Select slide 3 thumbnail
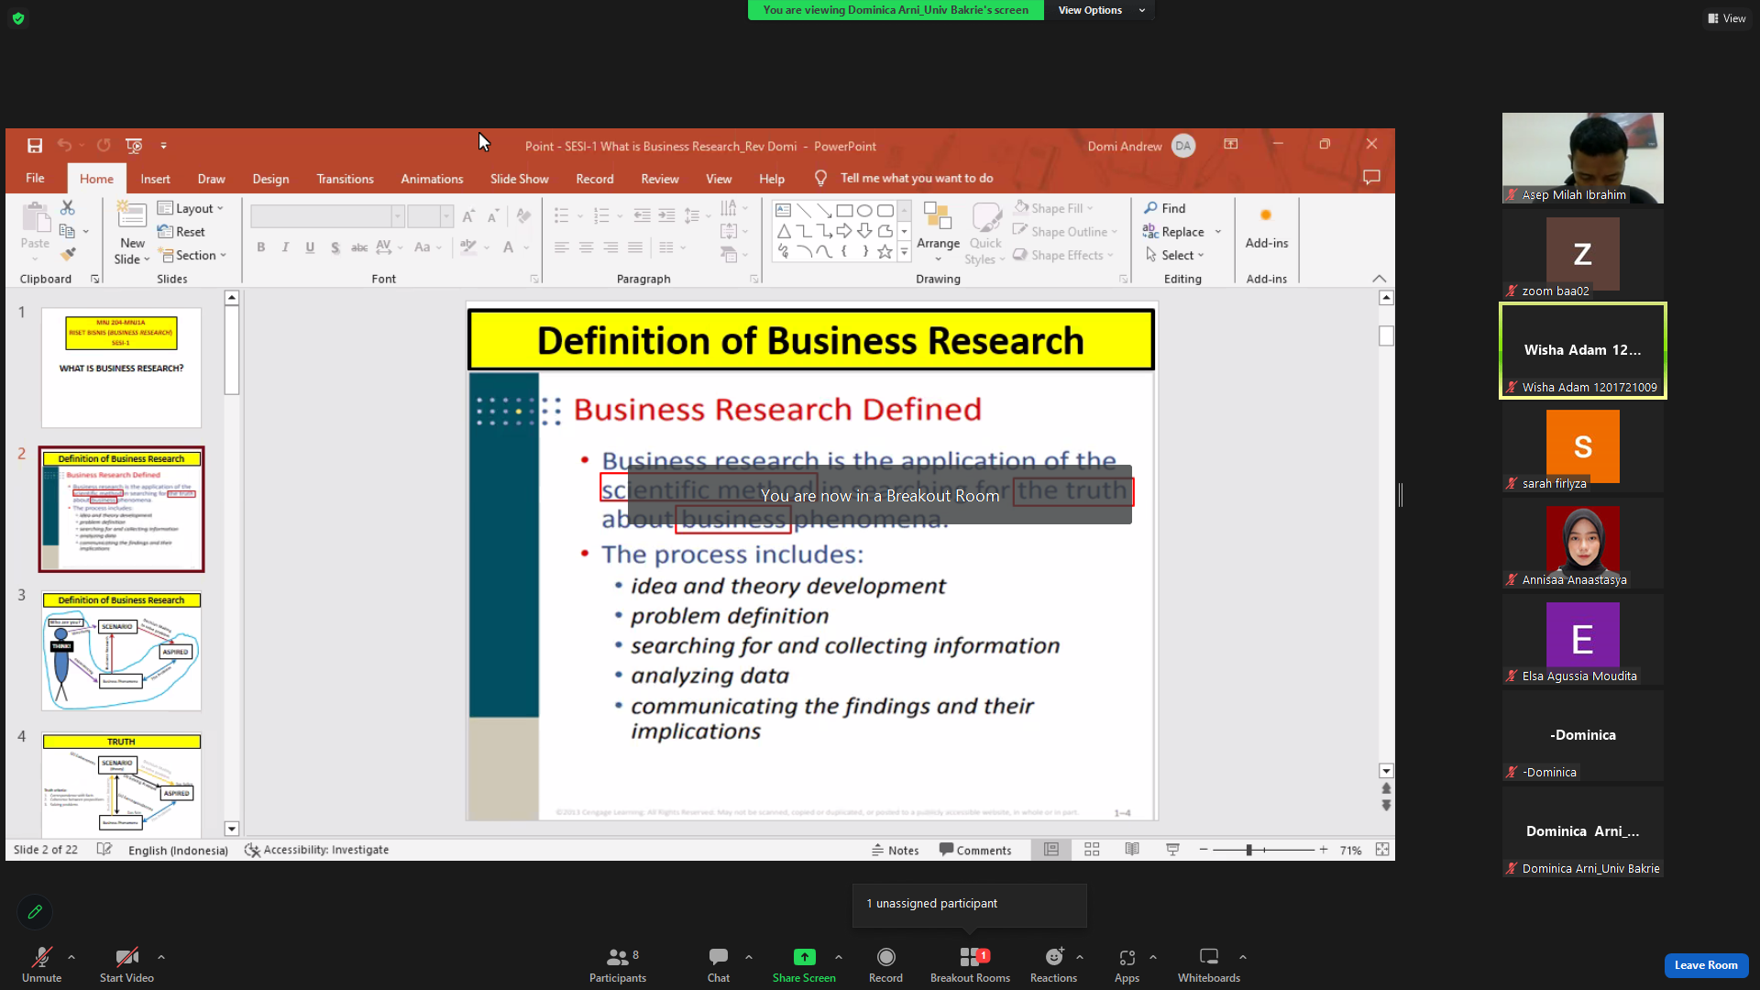 coord(121,651)
